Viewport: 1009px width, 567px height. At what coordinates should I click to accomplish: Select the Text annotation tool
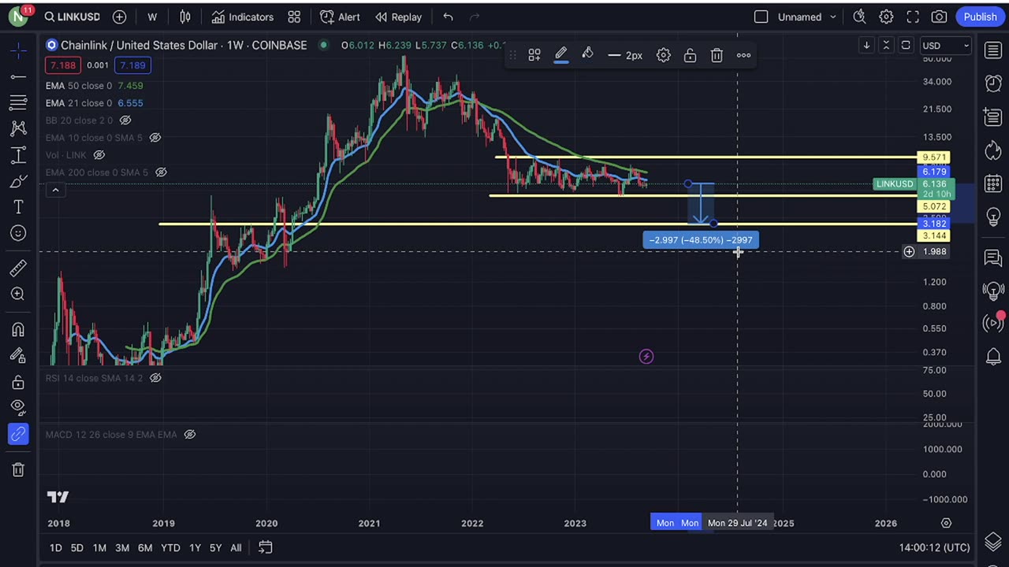coord(17,207)
